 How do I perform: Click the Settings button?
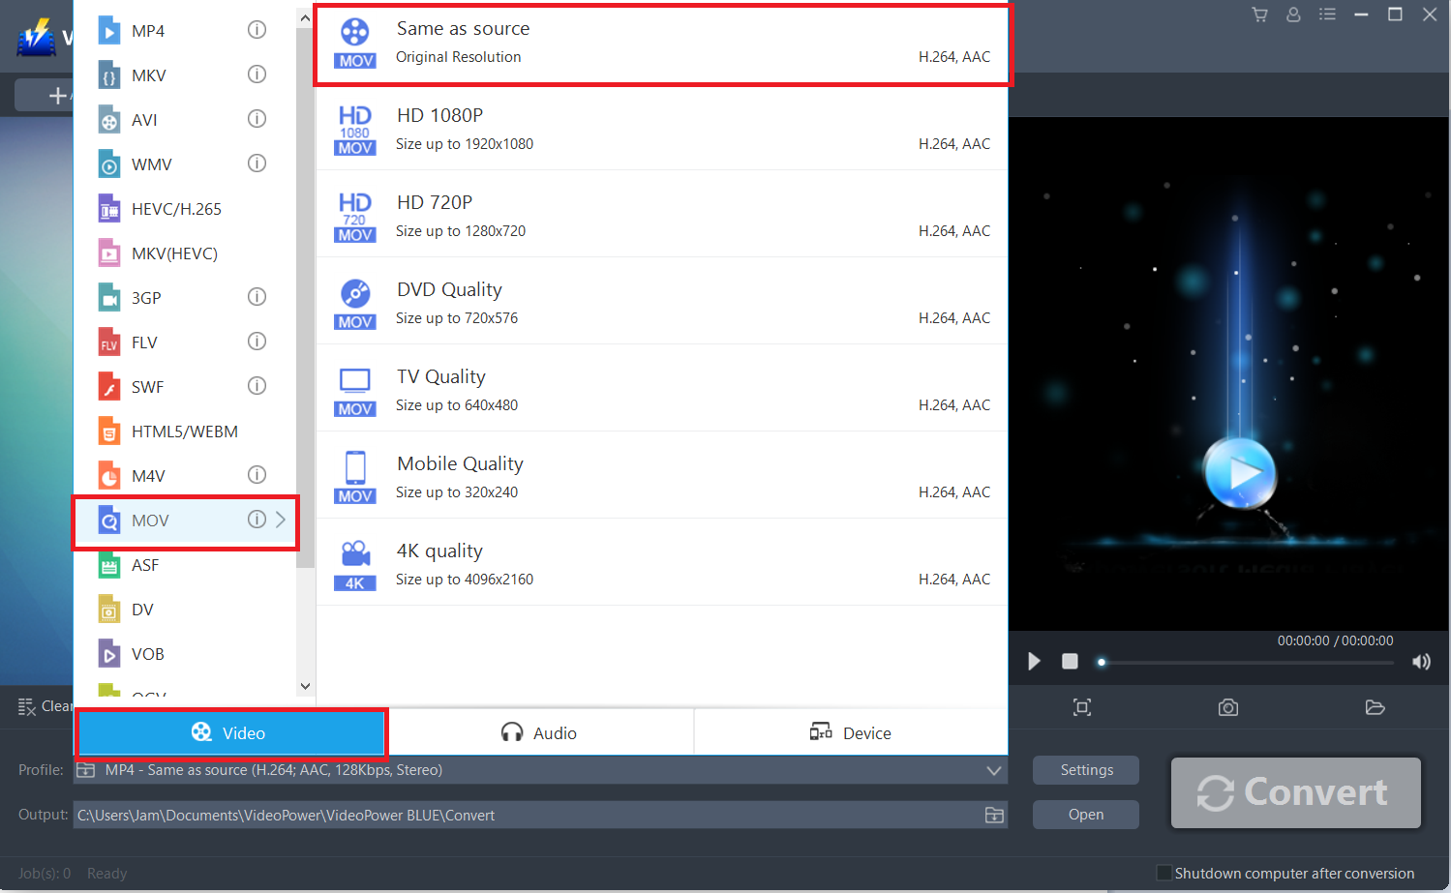(x=1086, y=770)
